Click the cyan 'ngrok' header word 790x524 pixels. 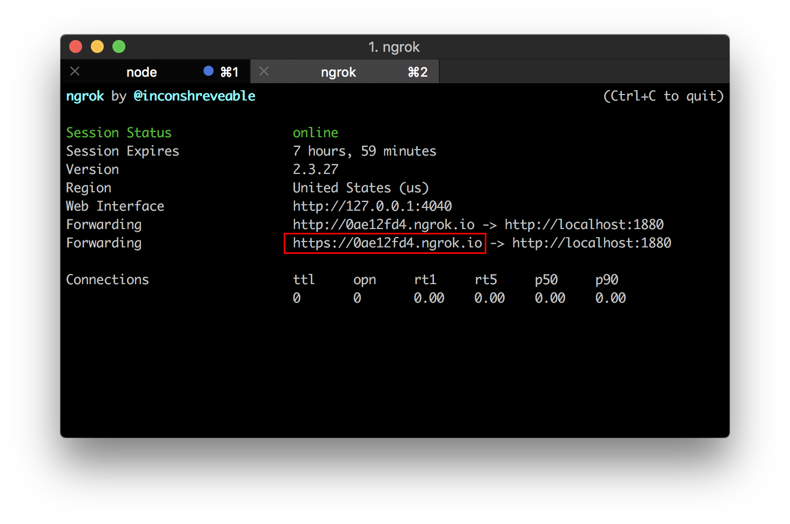[x=85, y=96]
